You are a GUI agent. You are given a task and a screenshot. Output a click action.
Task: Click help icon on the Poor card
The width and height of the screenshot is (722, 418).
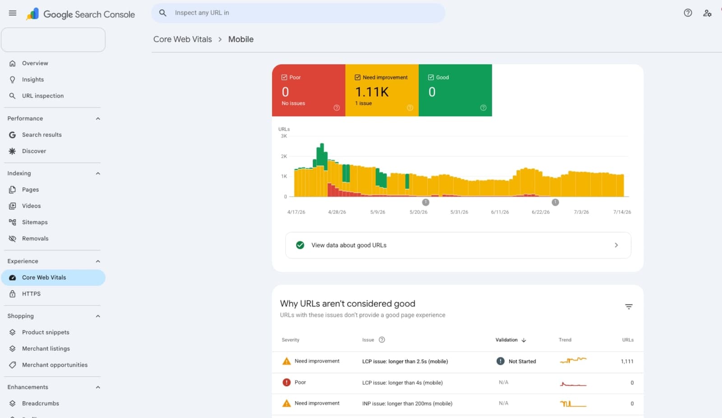337,108
